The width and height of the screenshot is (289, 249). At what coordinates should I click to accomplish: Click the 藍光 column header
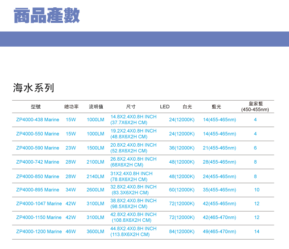coord(217,107)
